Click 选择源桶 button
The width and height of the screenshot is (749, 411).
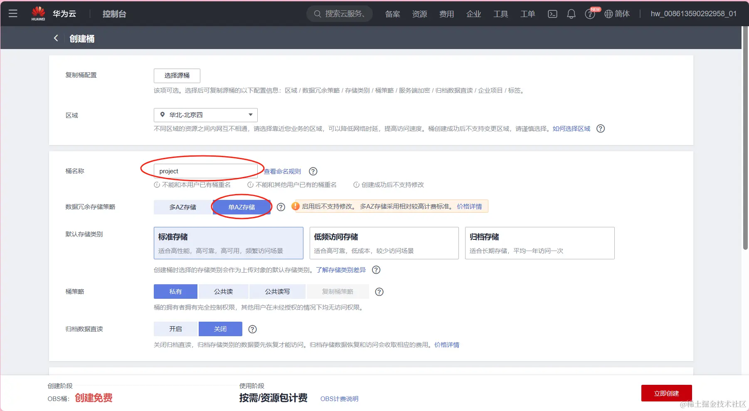coord(177,76)
